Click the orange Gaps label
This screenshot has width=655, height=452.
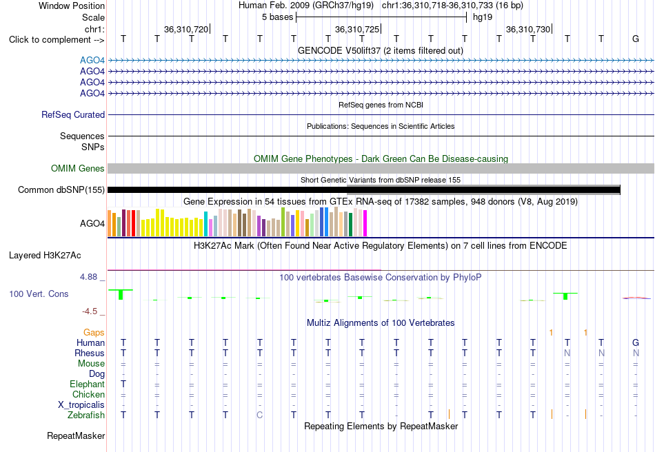(94, 332)
